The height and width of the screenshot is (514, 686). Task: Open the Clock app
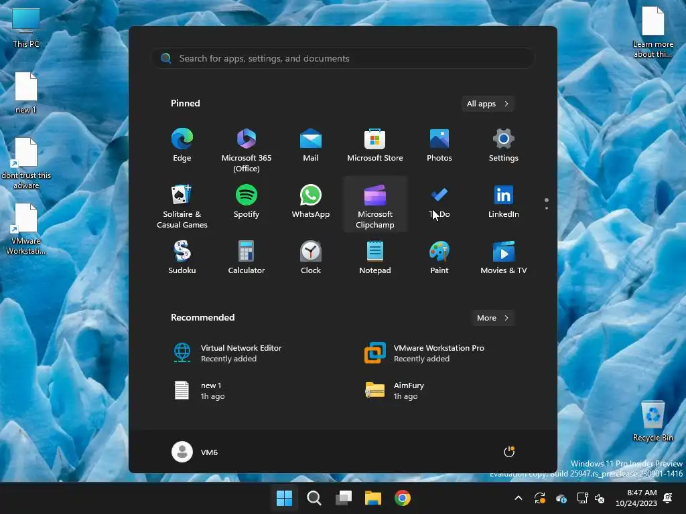coord(311,258)
